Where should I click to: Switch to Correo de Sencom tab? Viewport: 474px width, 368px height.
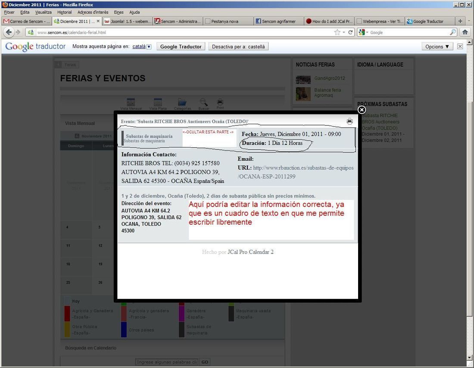[x=27, y=21]
